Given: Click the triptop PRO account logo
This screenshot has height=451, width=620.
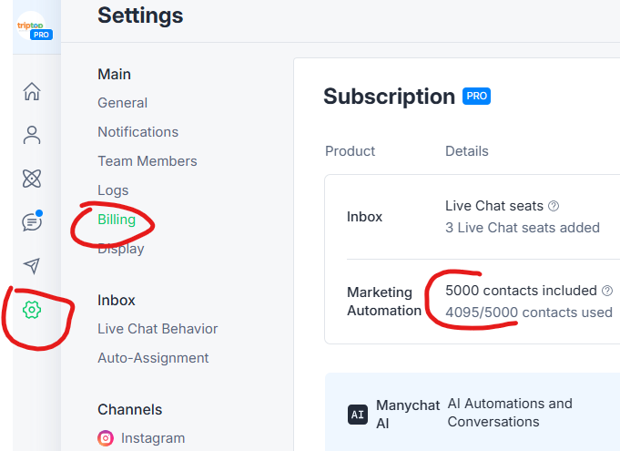Looking at the screenshot, I should pyautogui.click(x=34, y=26).
